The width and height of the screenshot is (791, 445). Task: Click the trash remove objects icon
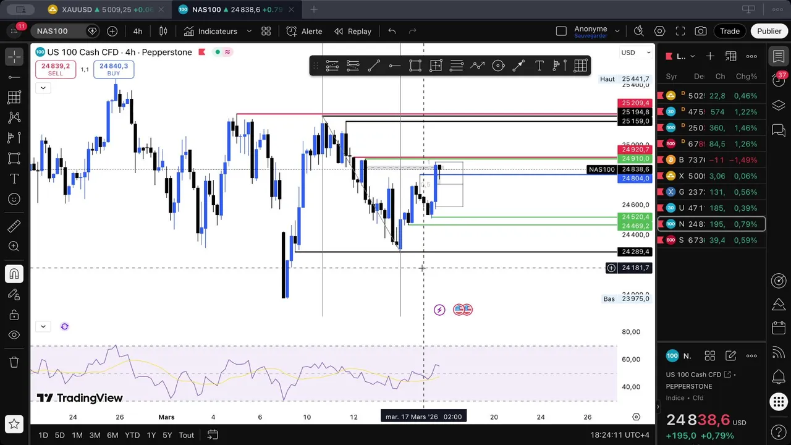point(14,362)
